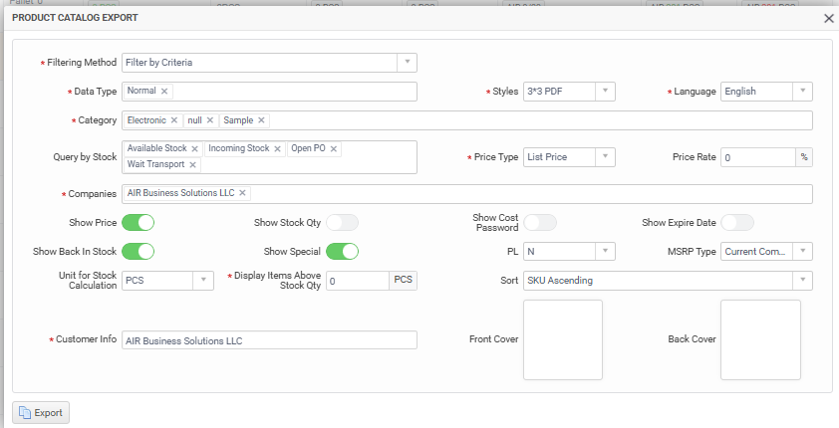Screen dimensions: 839x428
Task: Disable the Show Price toggle
Action: [x=138, y=222]
